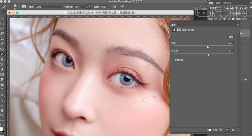252x136 pixels.
Task: Select the Gradient tool
Action: click(2, 74)
